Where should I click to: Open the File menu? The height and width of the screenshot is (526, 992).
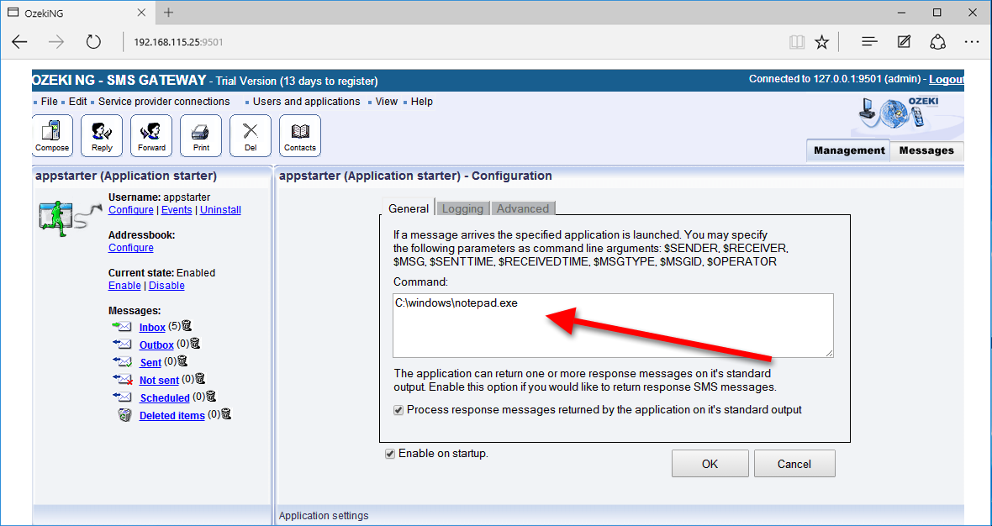click(x=50, y=102)
